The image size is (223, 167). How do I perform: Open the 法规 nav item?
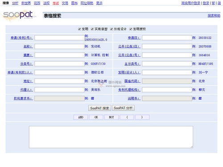(x=46, y=3)
